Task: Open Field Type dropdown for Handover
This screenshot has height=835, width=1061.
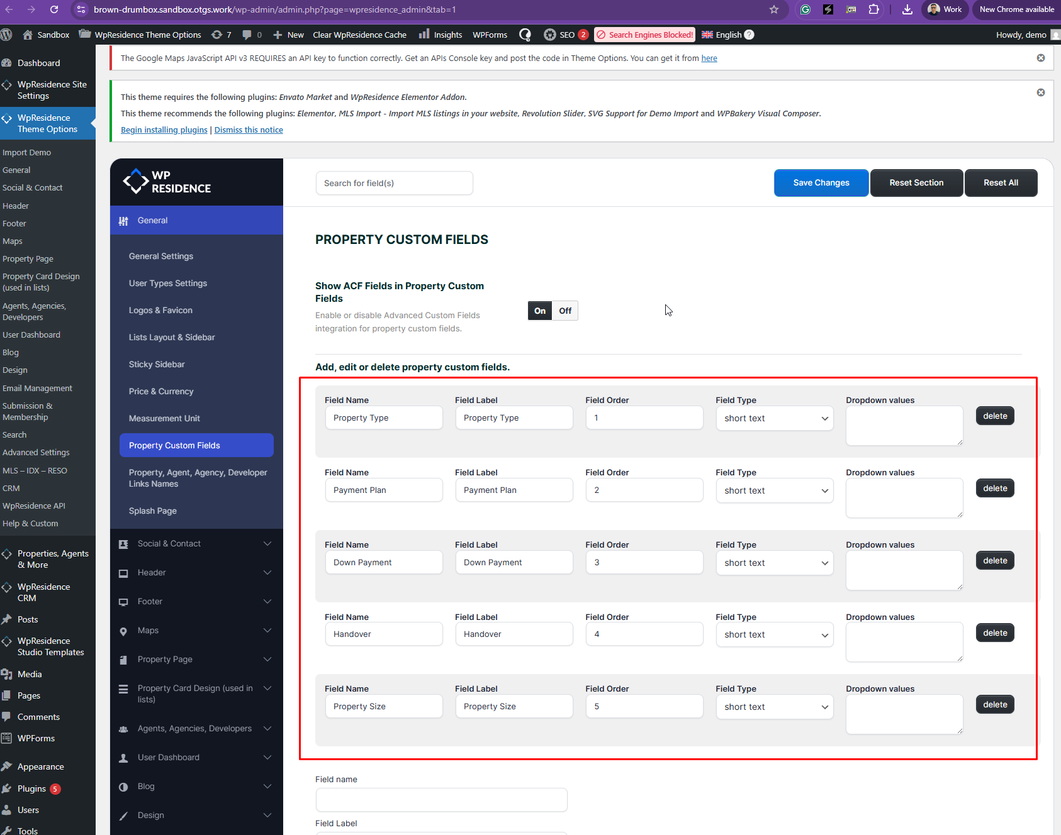Action: 774,635
